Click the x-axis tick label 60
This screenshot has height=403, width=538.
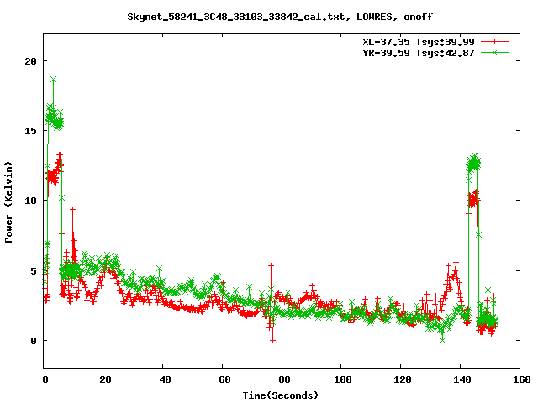pyautogui.click(x=224, y=379)
